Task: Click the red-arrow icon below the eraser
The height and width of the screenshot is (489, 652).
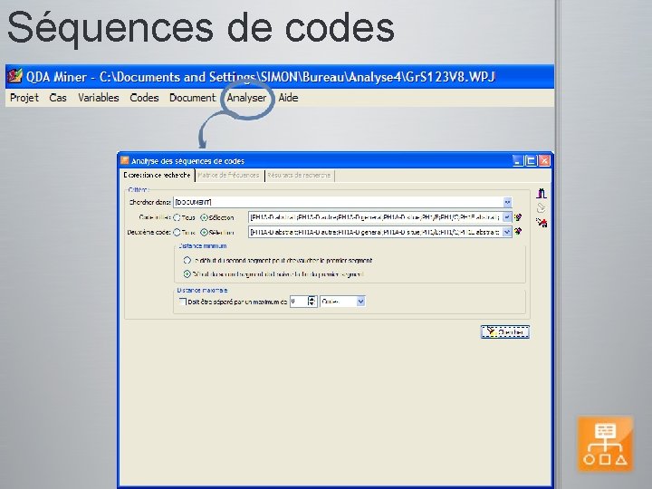Action: pos(541,222)
